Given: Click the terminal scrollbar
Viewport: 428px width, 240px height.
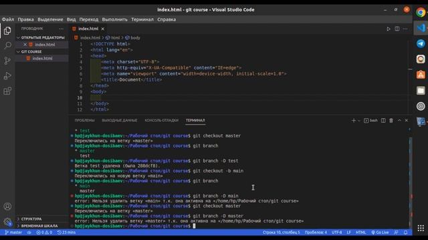Looking at the screenshot, I should point(410,182).
